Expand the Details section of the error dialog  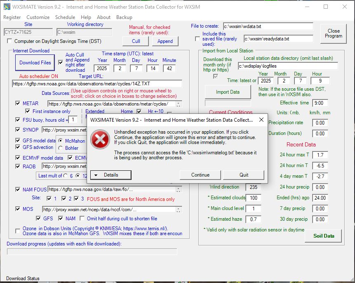[x=111, y=175]
